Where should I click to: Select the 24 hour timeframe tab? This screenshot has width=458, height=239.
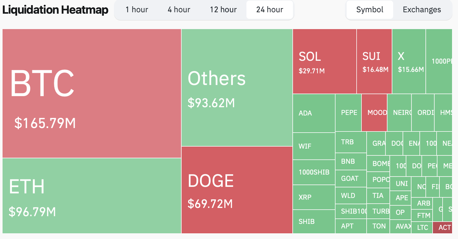[x=270, y=10]
